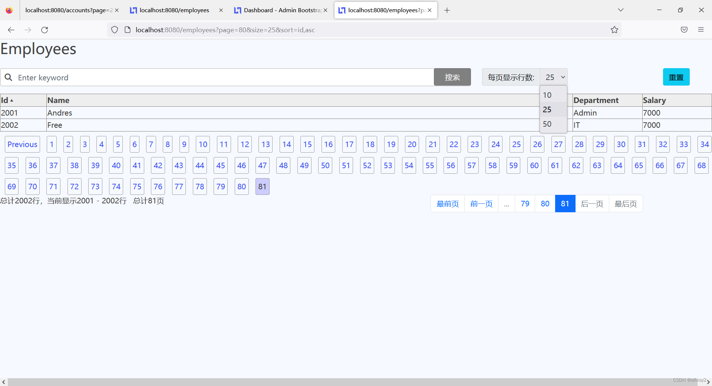The height and width of the screenshot is (386, 712).
Task: Go back using the Previous link
Action: 22,144
